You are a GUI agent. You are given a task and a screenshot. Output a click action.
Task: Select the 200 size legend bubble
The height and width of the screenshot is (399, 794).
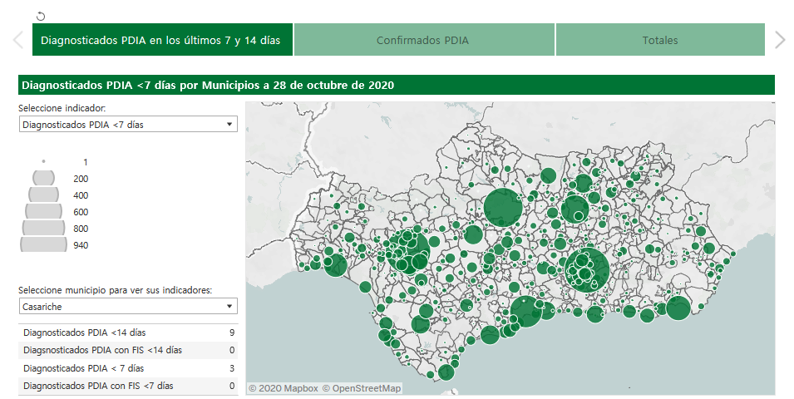pos(43,178)
